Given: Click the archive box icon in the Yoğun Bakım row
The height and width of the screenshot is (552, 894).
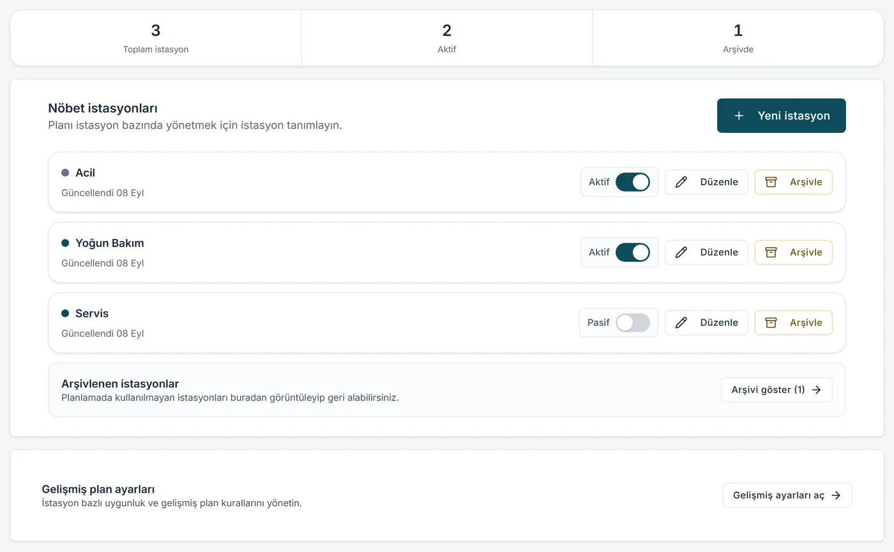Looking at the screenshot, I should 771,252.
